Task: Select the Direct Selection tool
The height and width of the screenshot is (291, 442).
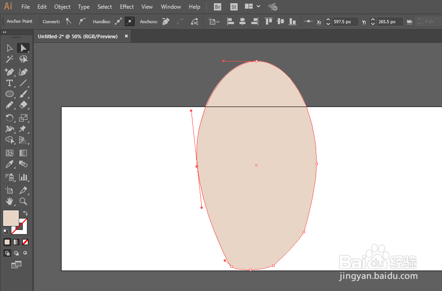Action: 23,48
